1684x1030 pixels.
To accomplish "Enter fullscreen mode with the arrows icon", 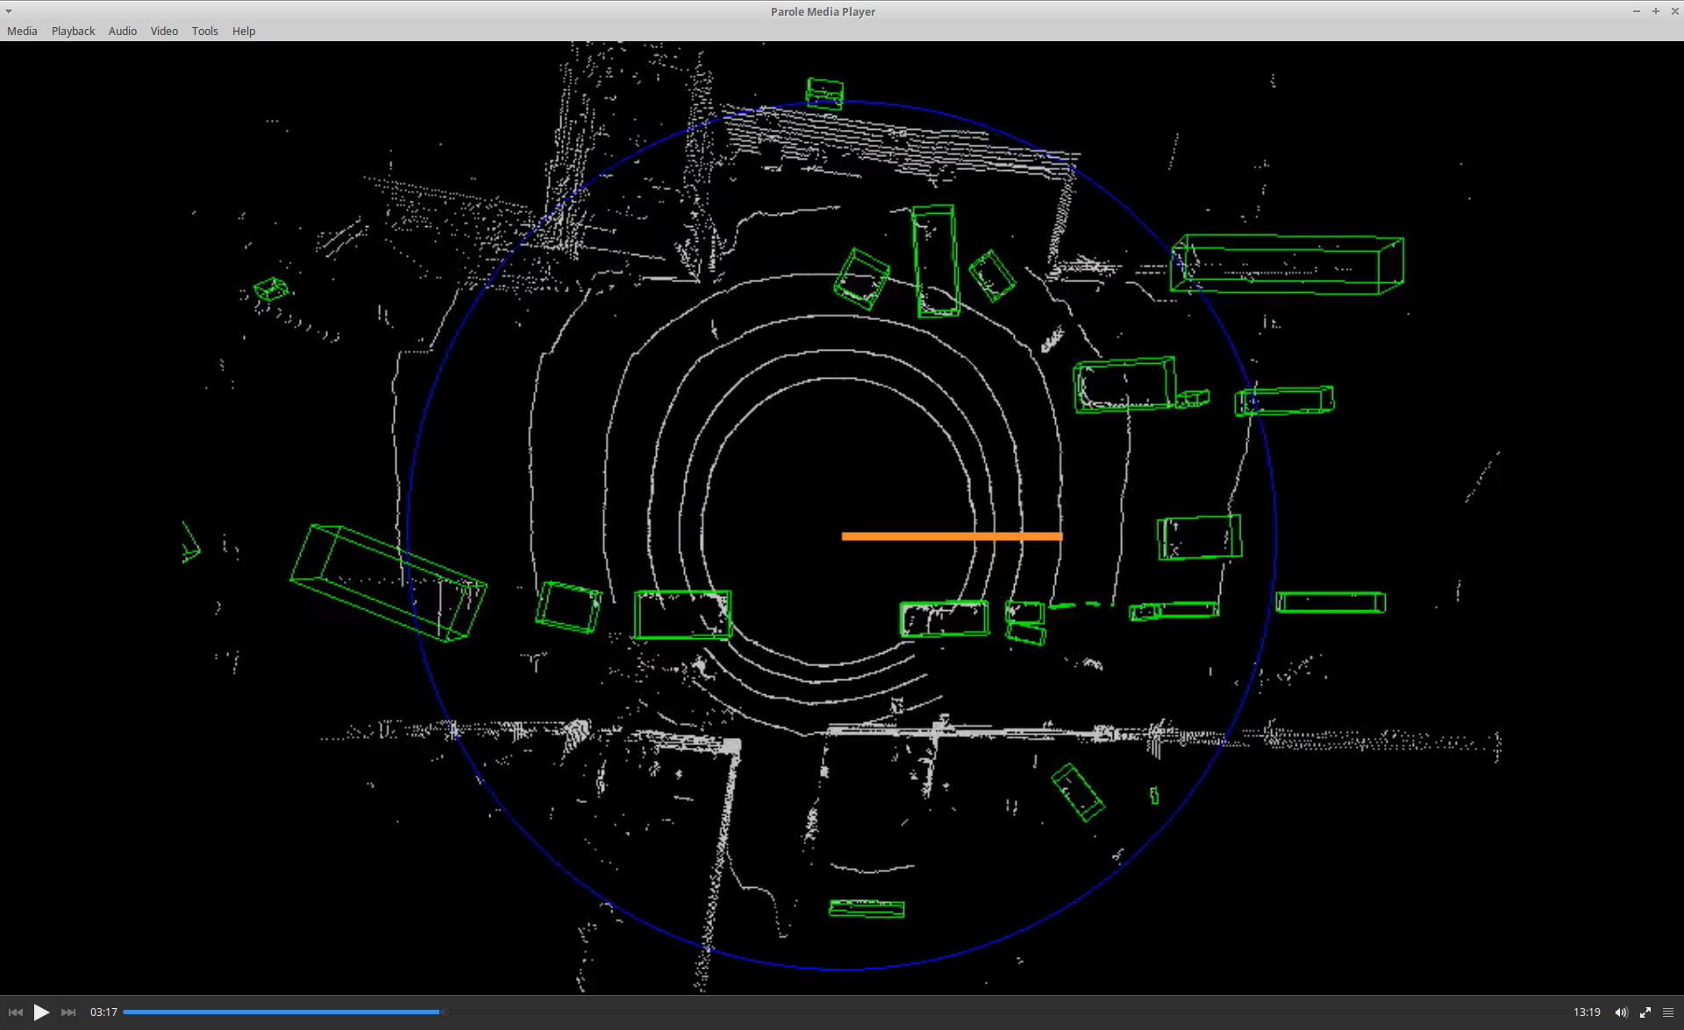I will pyautogui.click(x=1645, y=1012).
